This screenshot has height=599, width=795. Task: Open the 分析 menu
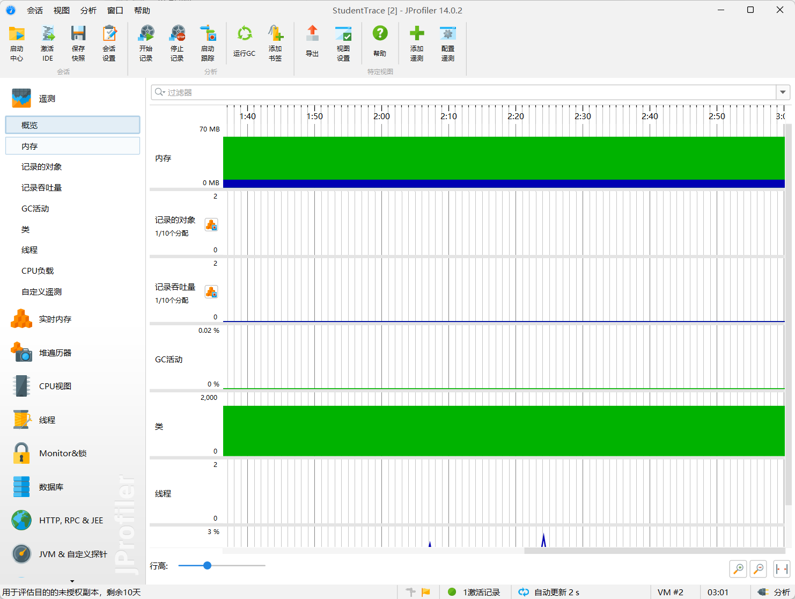(89, 10)
